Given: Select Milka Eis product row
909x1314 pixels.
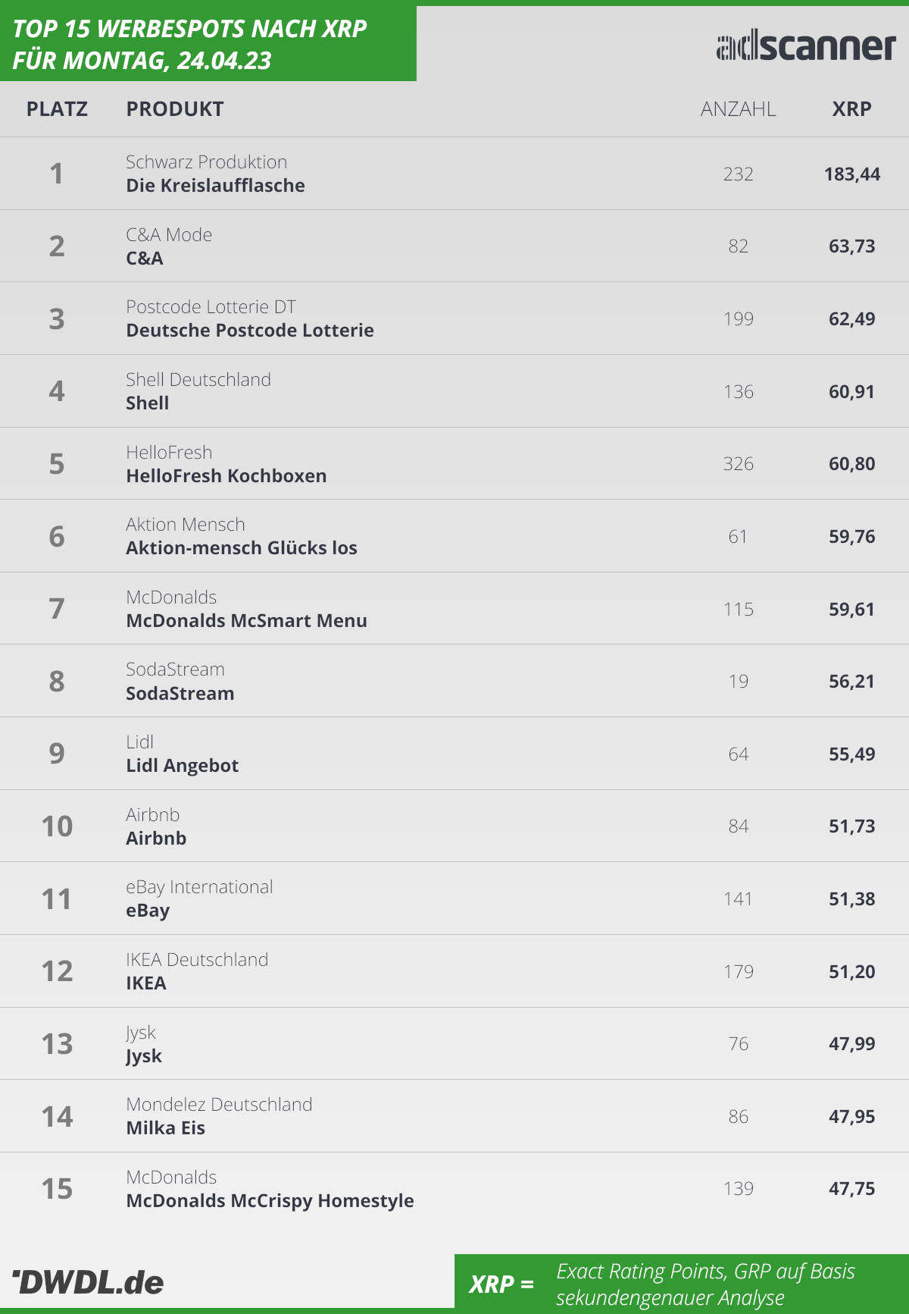Looking at the screenshot, I should tap(454, 1116).
